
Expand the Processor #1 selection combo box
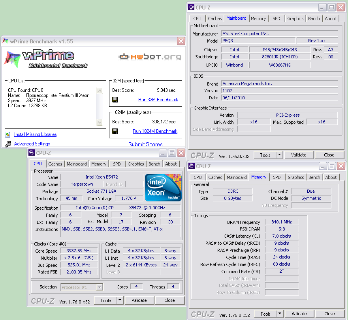(100, 287)
